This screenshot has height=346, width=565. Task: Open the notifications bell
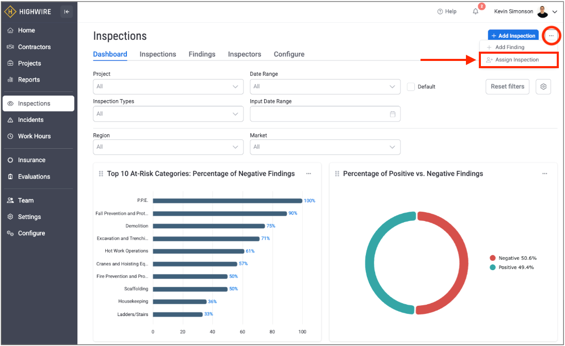click(x=475, y=11)
